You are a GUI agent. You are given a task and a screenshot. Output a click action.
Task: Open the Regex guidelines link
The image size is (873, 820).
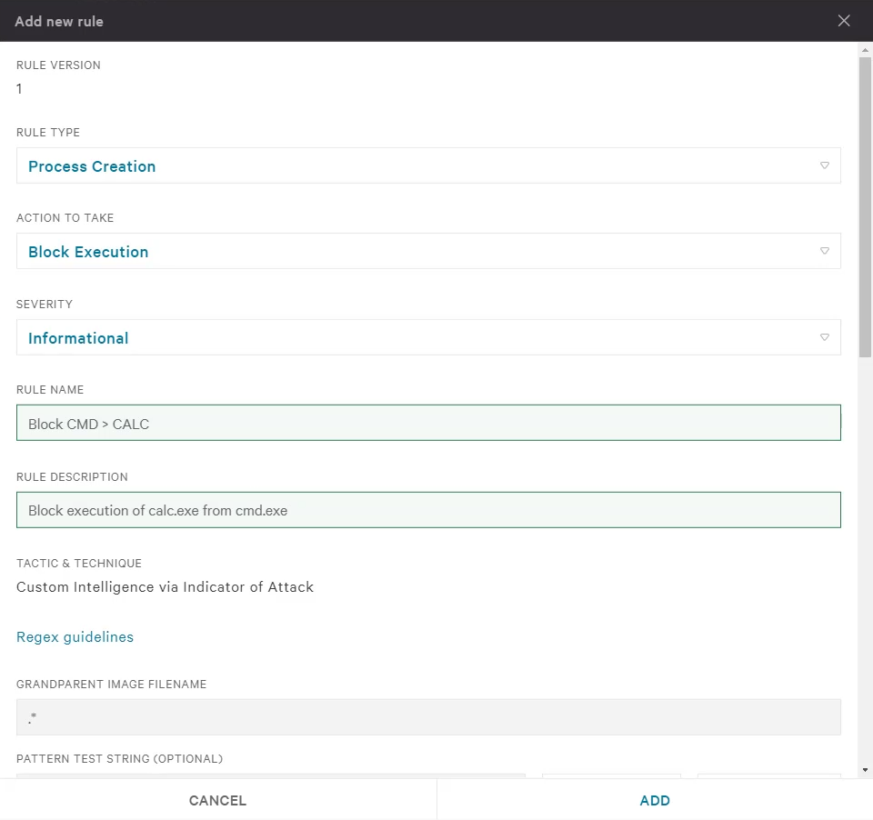coord(75,637)
